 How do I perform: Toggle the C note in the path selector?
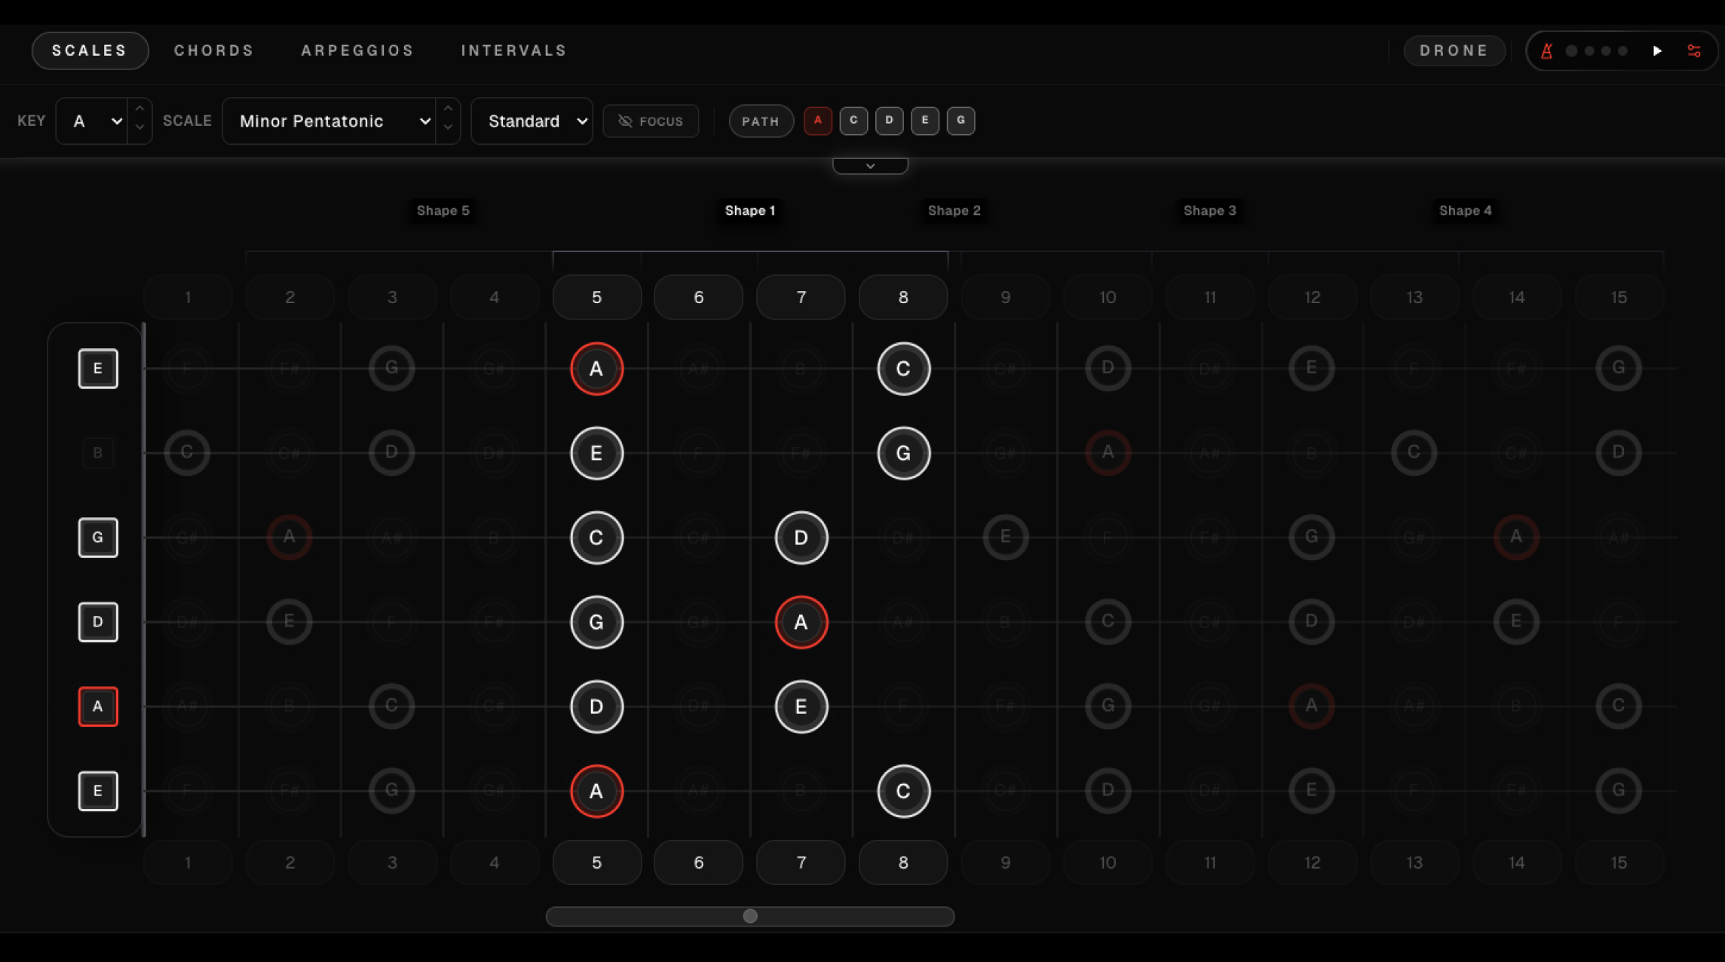pos(853,121)
